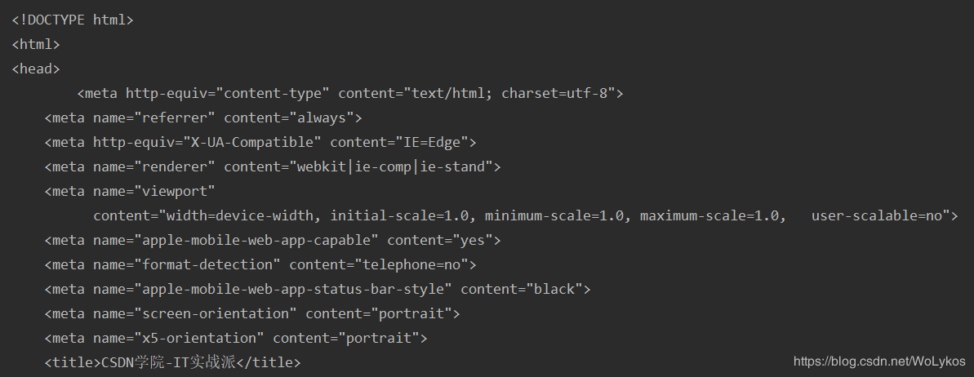Image resolution: width=974 pixels, height=377 pixels.
Task: Click the apple-mobile-web-app-capable meta line
Action: [273, 240]
